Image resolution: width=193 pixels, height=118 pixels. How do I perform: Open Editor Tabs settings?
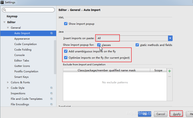pos(22,60)
